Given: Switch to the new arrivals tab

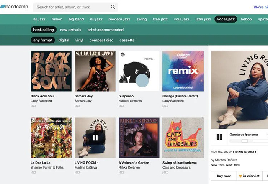Looking at the screenshot, I should click(71, 30).
